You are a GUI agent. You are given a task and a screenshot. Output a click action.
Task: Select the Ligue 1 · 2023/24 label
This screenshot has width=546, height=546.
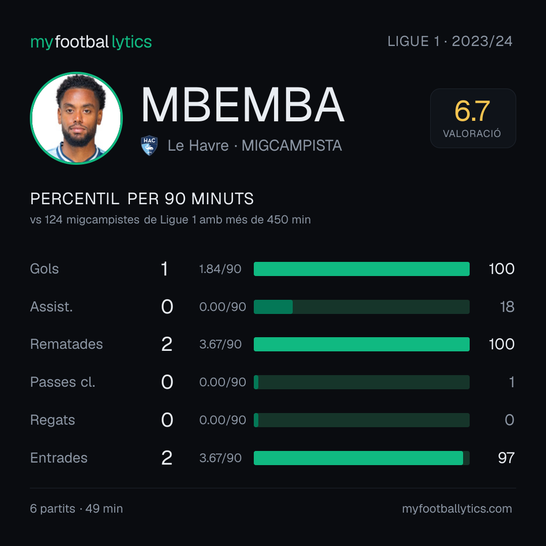(450, 41)
